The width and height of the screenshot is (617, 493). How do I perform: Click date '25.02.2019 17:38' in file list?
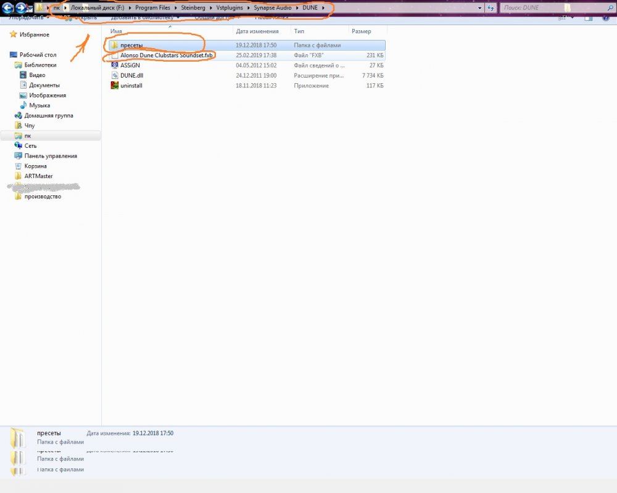click(256, 55)
